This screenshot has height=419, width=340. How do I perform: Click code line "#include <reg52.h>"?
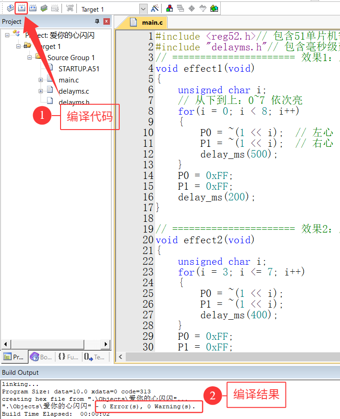206,36
